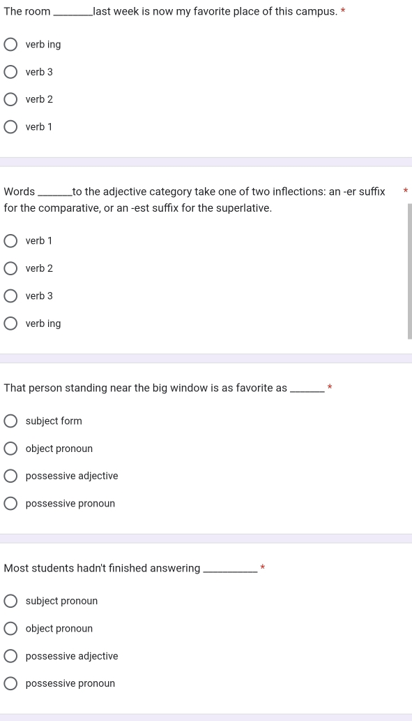This screenshot has height=721, width=412.
Task: Select 'possessive pronoun' for the big window question
Action: (x=10, y=504)
